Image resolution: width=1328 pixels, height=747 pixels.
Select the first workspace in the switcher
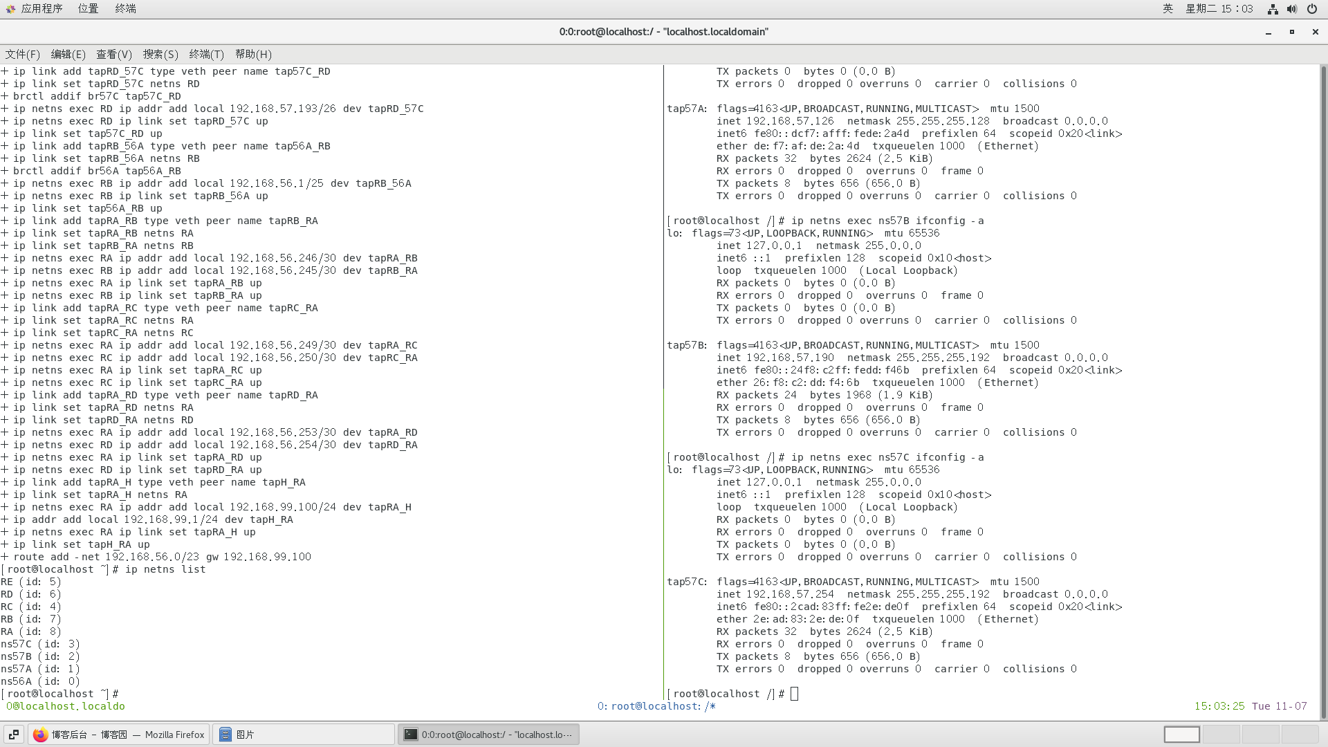[x=1181, y=735]
